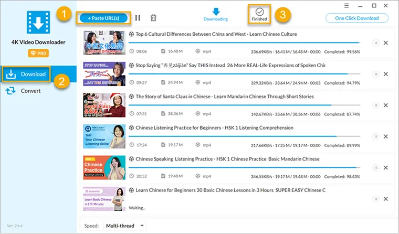Select Download in the sidebar

38,75
